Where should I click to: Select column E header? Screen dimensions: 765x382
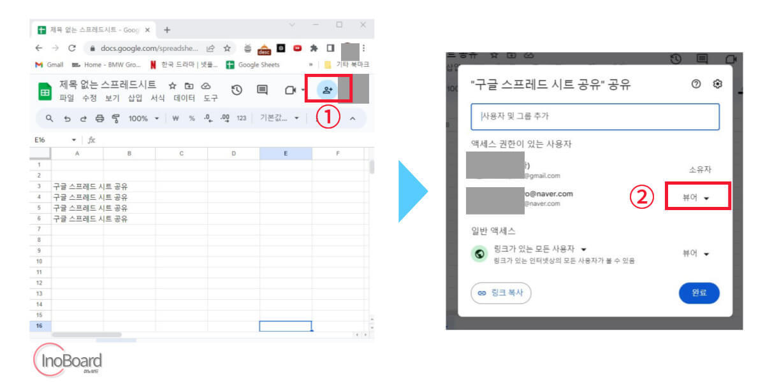tap(286, 153)
